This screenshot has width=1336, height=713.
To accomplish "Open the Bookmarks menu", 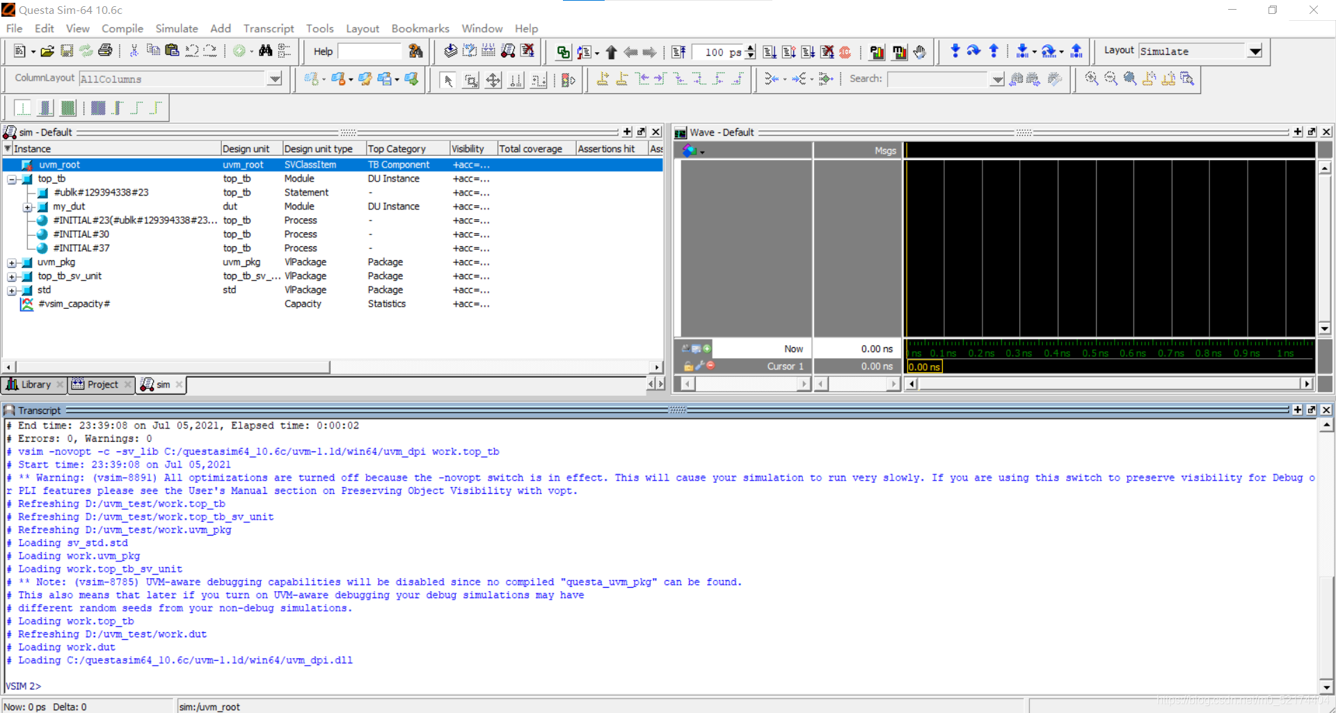I will click(x=420, y=29).
